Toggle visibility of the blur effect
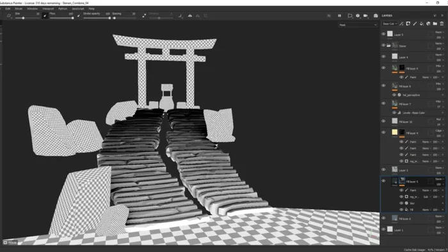The image size is (448, 252). pos(401,203)
